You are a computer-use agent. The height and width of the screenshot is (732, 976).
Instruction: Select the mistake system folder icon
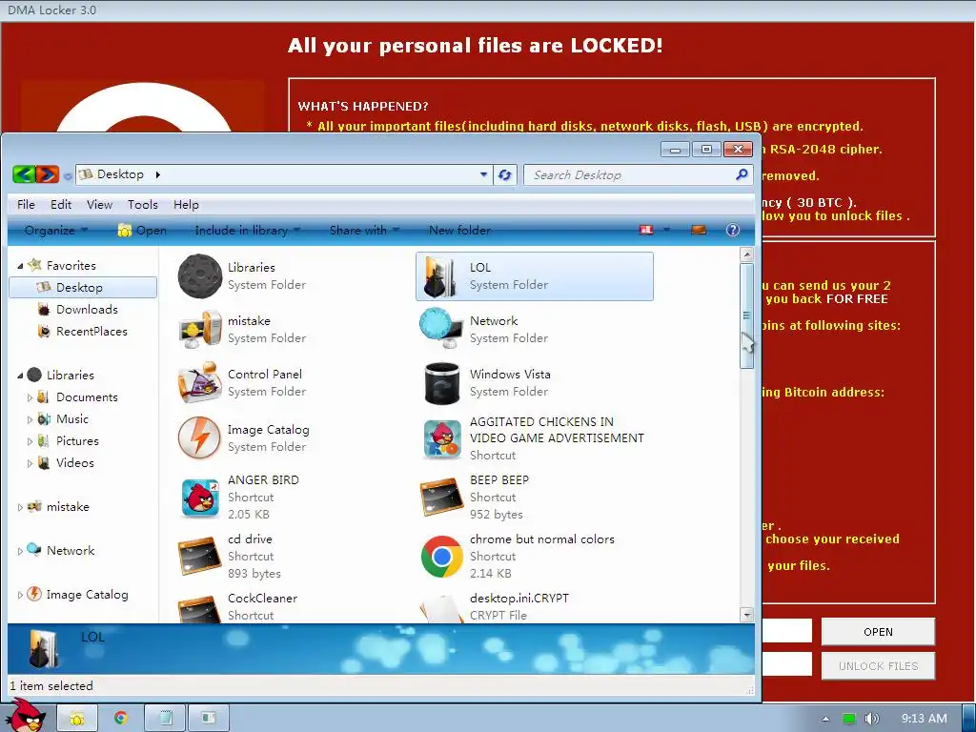click(200, 329)
